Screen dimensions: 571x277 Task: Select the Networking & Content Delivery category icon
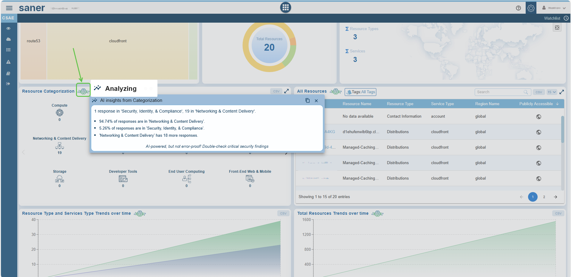pos(60,146)
